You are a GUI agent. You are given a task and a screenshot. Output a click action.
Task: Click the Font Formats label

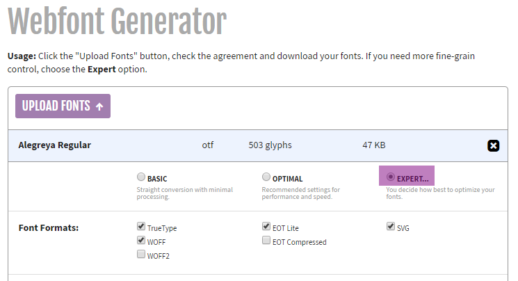coord(49,227)
